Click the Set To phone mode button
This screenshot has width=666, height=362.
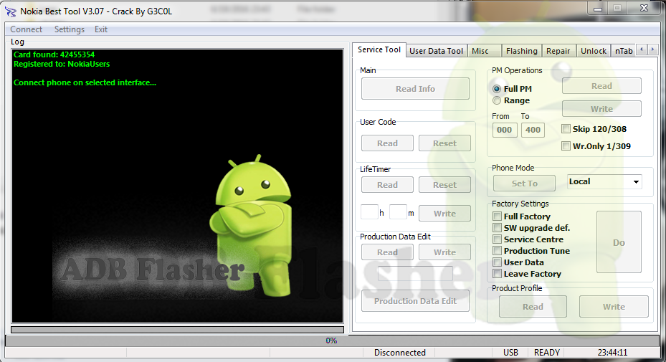pos(525,183)
